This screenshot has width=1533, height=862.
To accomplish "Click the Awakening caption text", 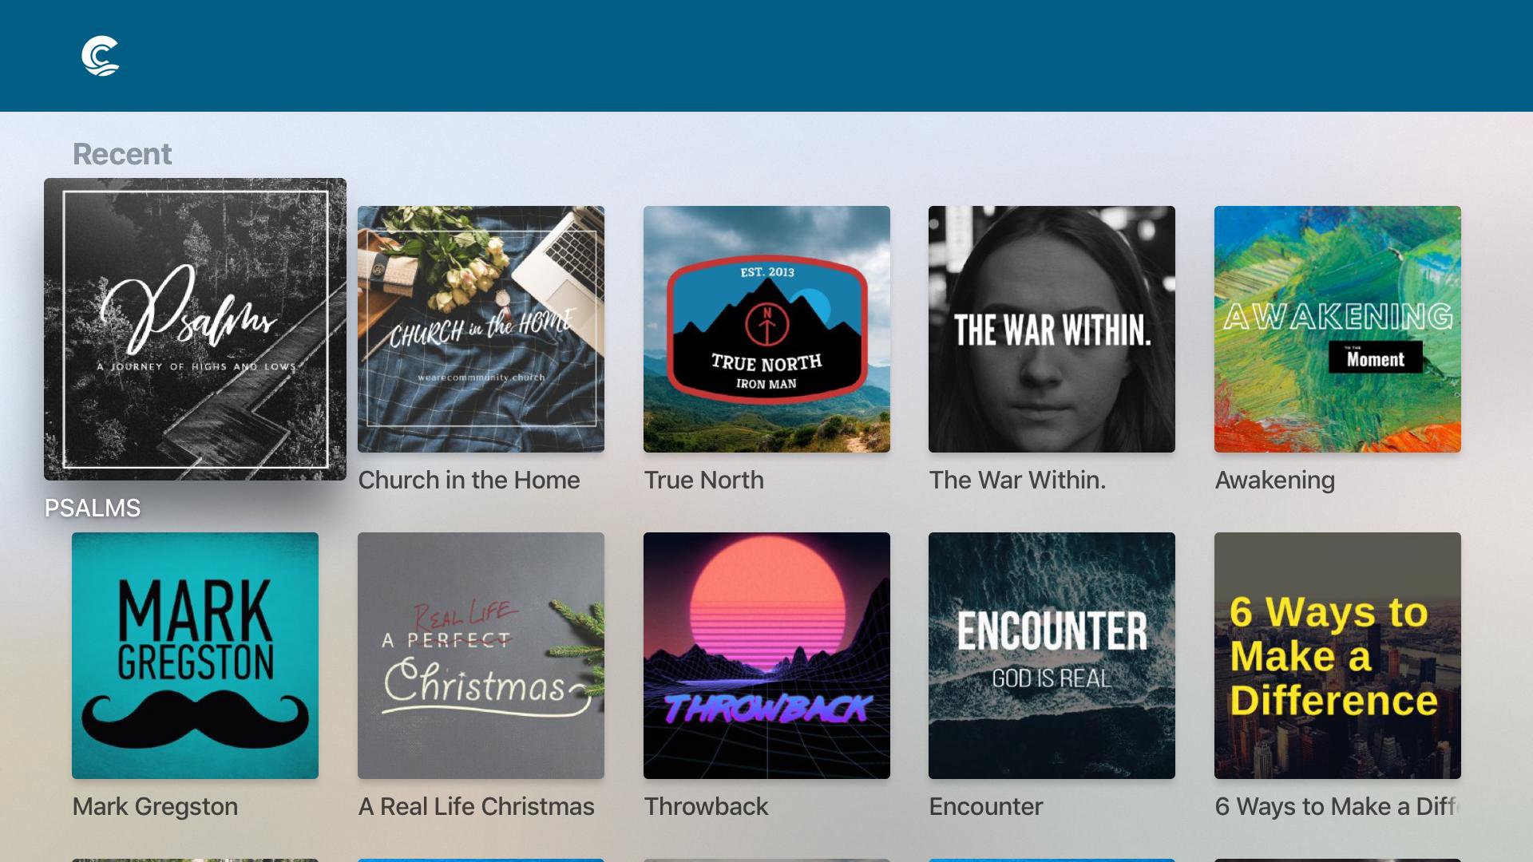I will click(x=1274, y=480).
